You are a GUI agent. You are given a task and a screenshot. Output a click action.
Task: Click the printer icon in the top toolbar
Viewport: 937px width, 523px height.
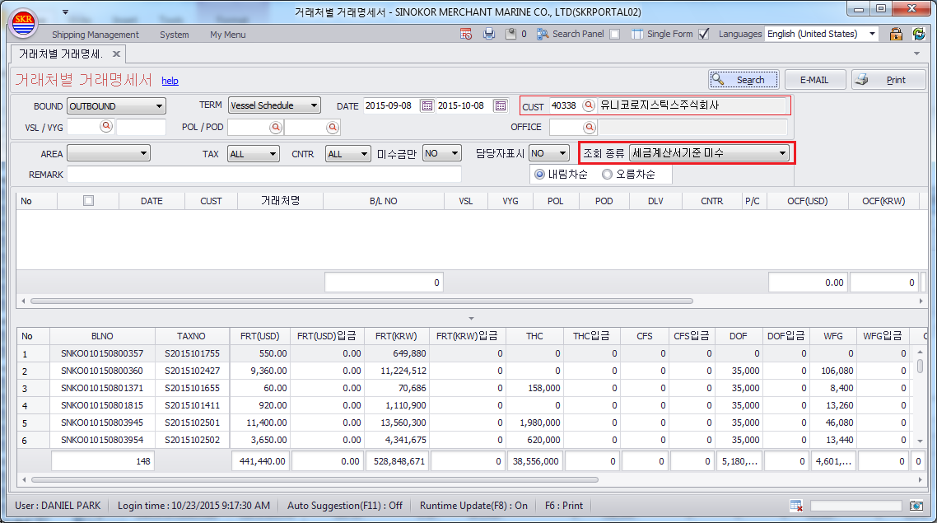tap(489, 34)
